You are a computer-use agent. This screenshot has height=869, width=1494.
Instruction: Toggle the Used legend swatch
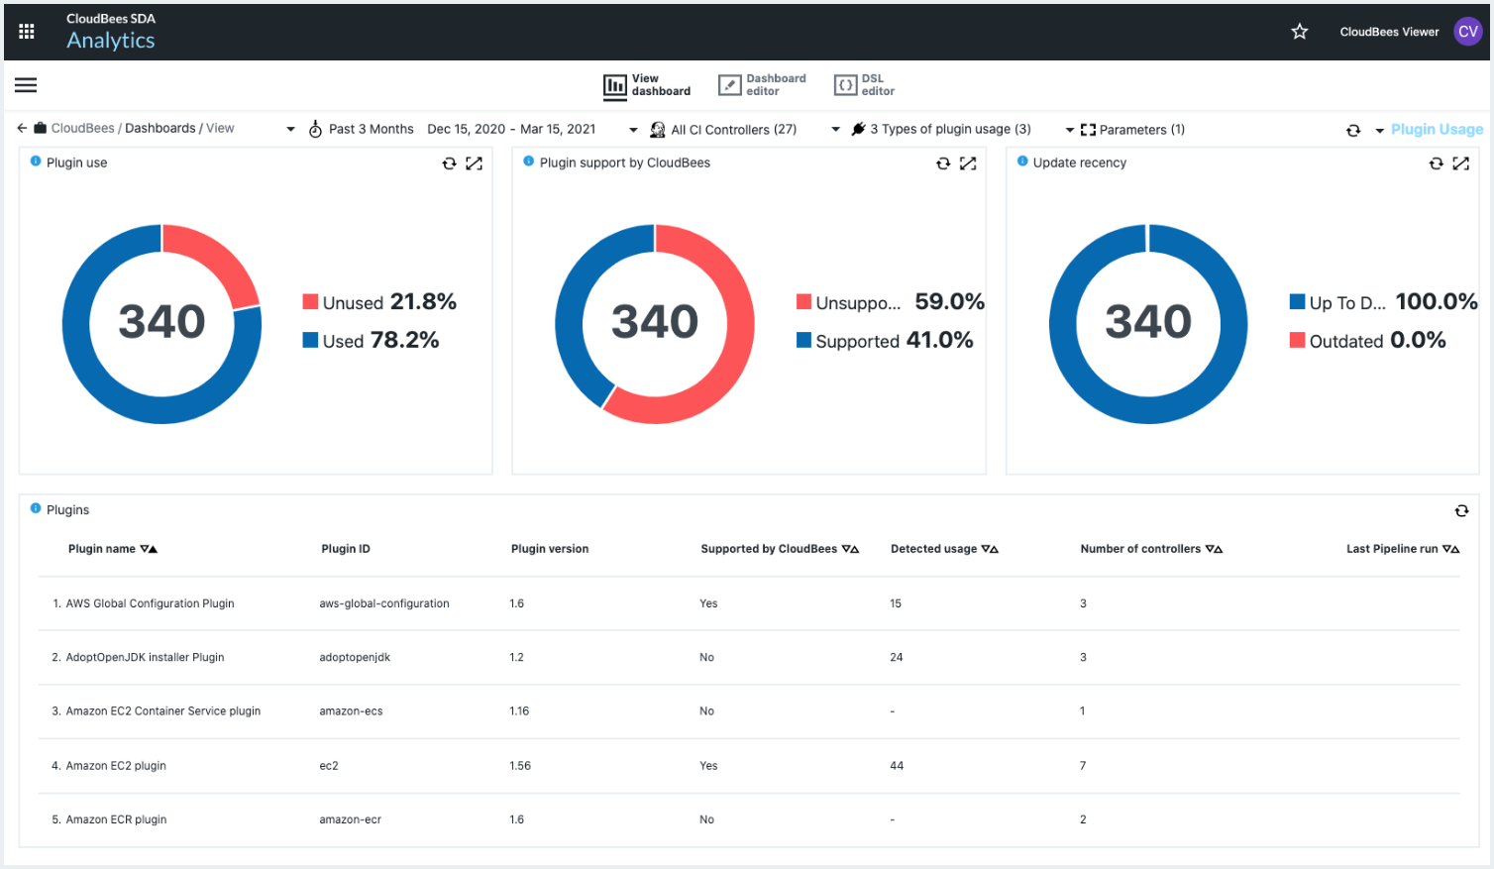(x=310, y=340)
